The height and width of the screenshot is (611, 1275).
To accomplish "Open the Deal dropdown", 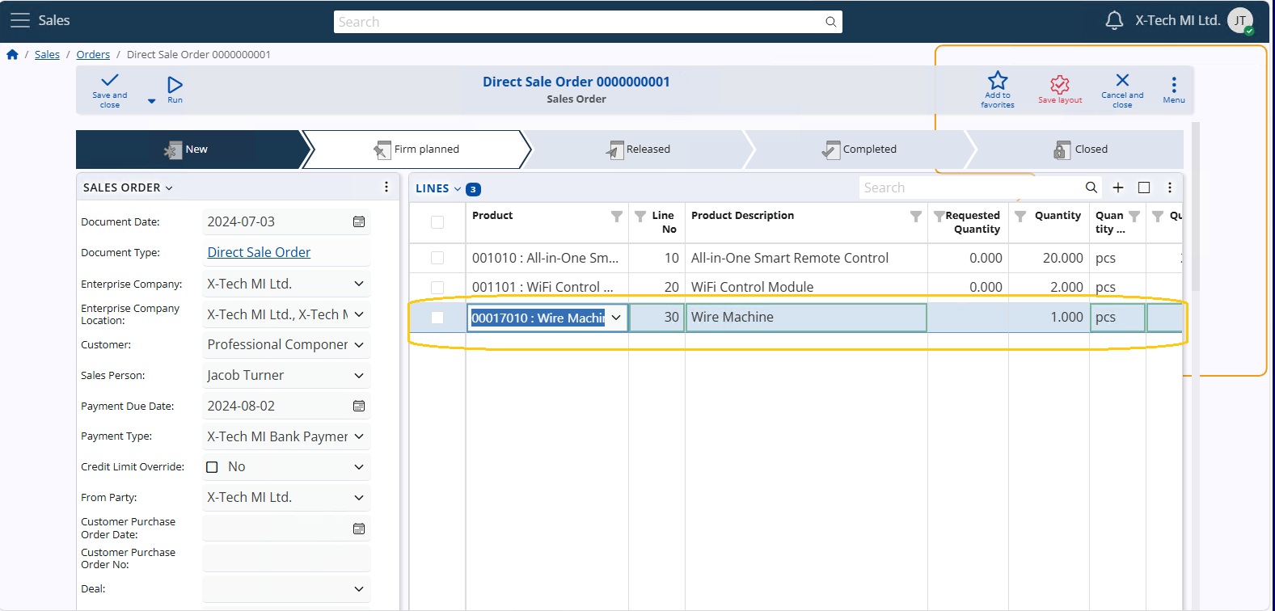I will [x=359, y=589].
